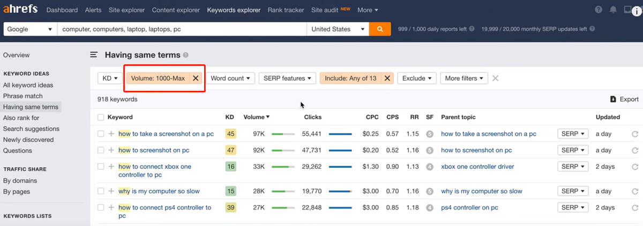Click the keywords search input field
Image resolution: width=643 pixels, height=226 pixels.
point(182,29)
